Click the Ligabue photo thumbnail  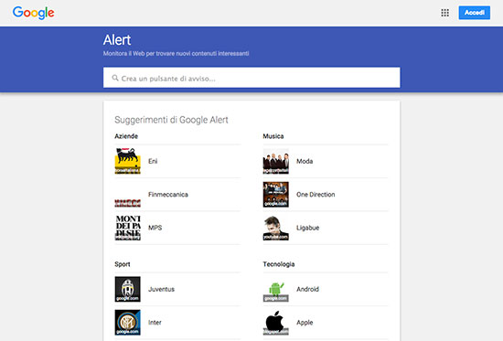[276, 228]
